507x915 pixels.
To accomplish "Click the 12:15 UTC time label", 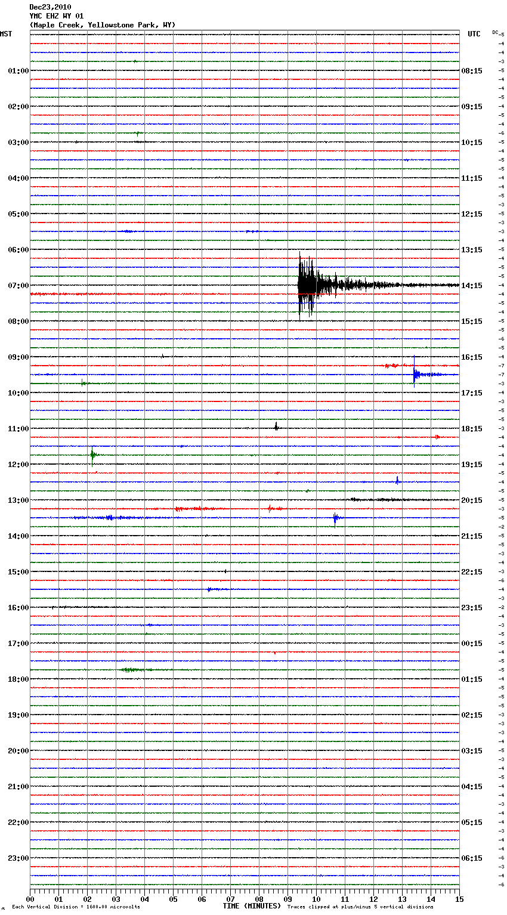I will (x=472, y=214).
